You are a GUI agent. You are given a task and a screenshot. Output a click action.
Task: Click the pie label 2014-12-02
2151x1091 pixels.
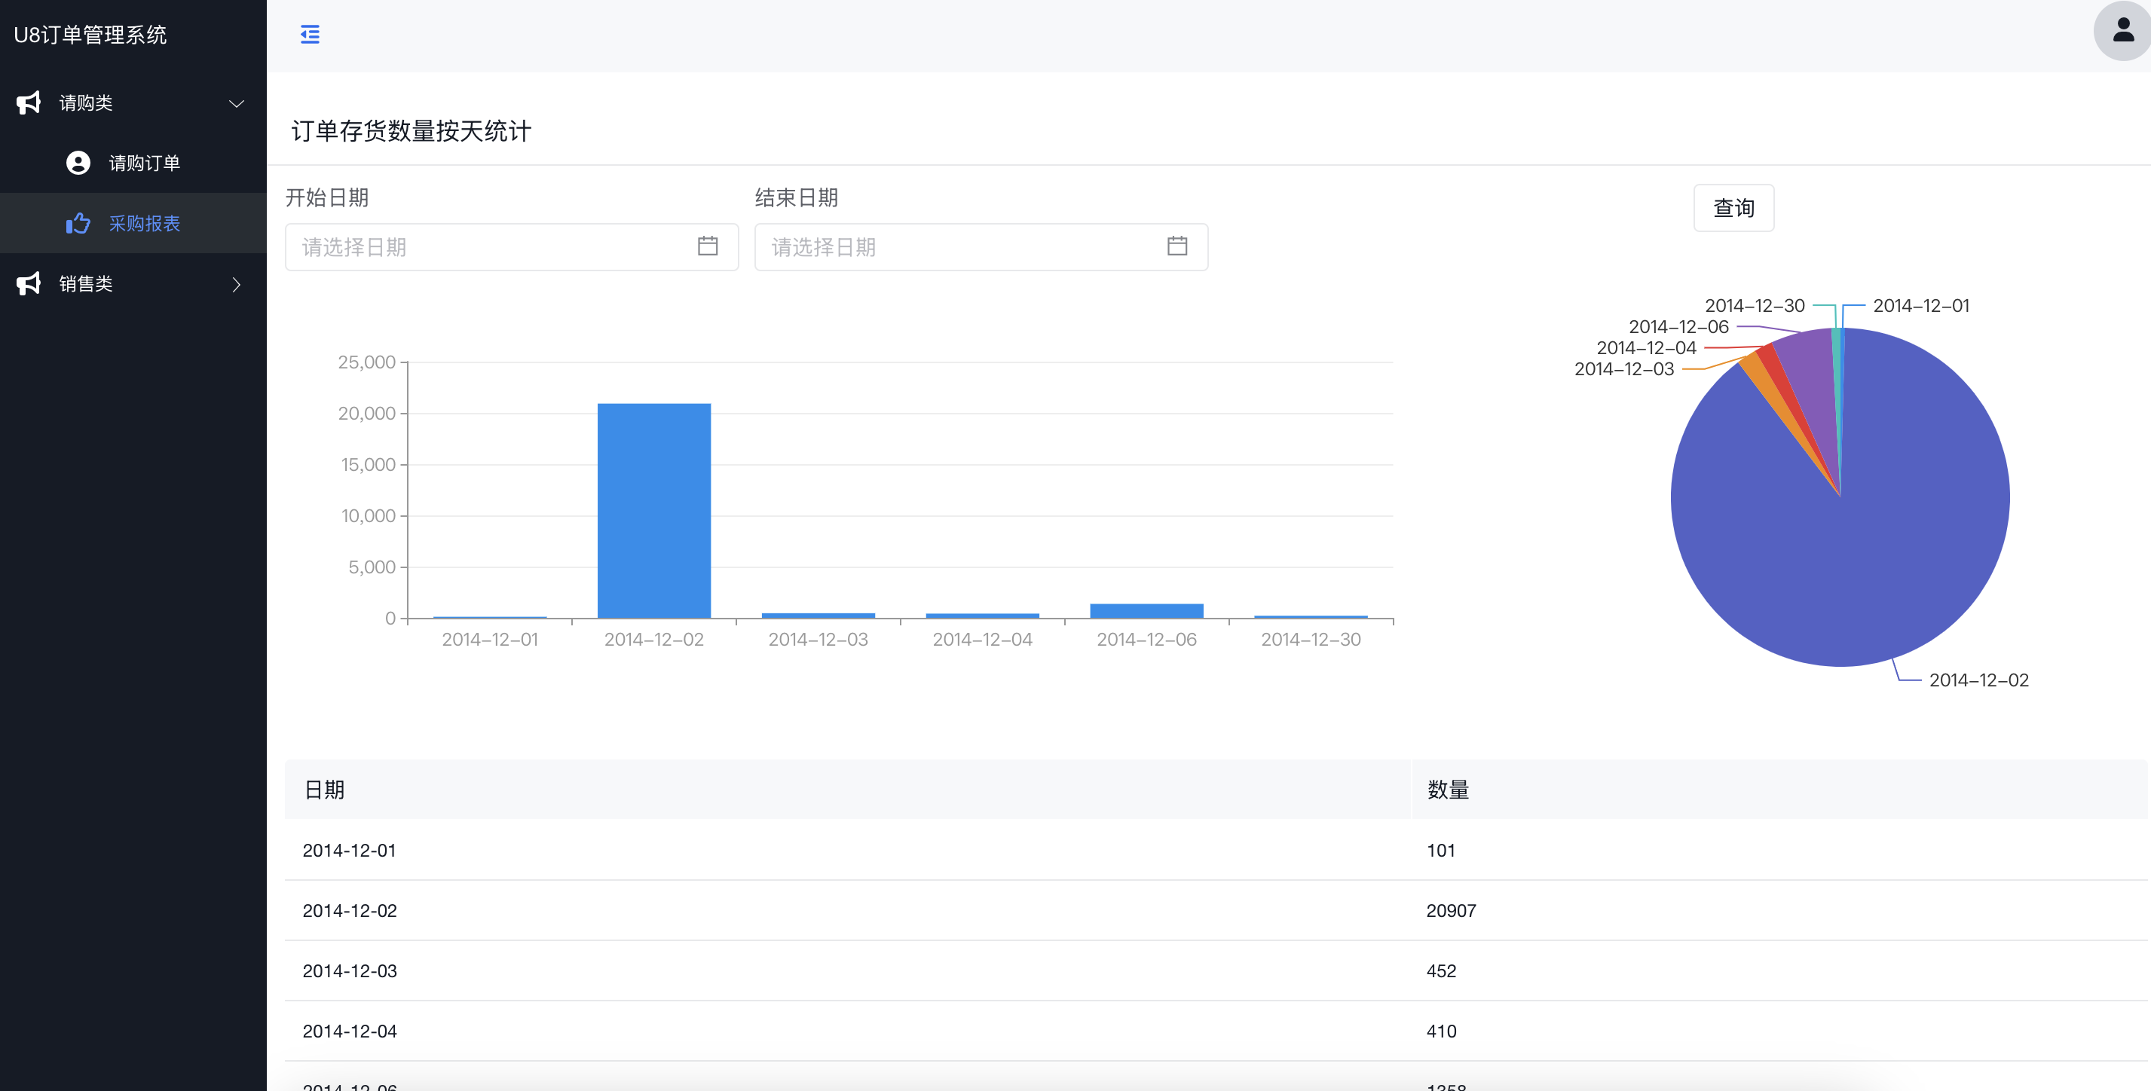pos(1978,680)
